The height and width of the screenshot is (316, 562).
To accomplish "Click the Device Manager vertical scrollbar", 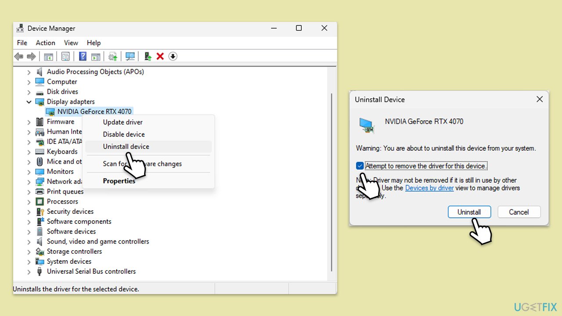I will pyautogui.click(x=331, y=182).
